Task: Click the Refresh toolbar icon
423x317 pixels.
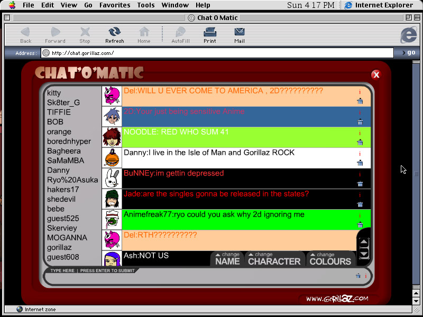Action: (114, 35)
